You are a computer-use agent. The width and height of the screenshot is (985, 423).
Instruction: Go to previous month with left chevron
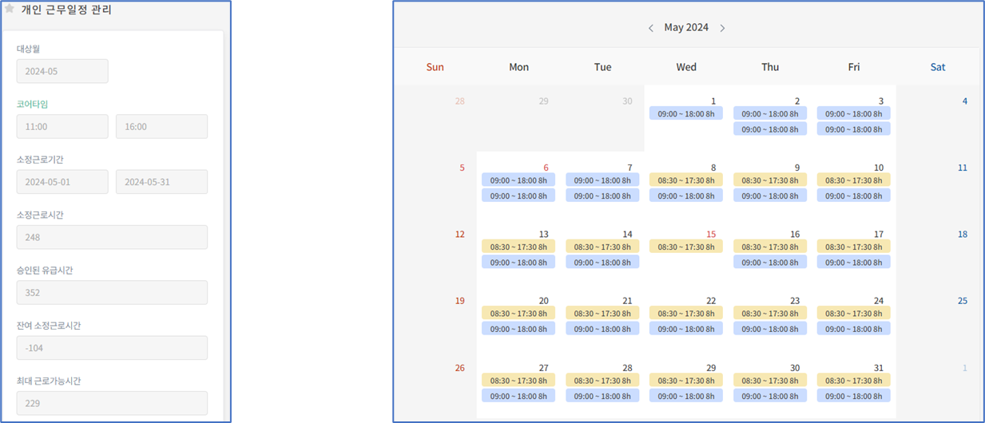coord(650,28)
